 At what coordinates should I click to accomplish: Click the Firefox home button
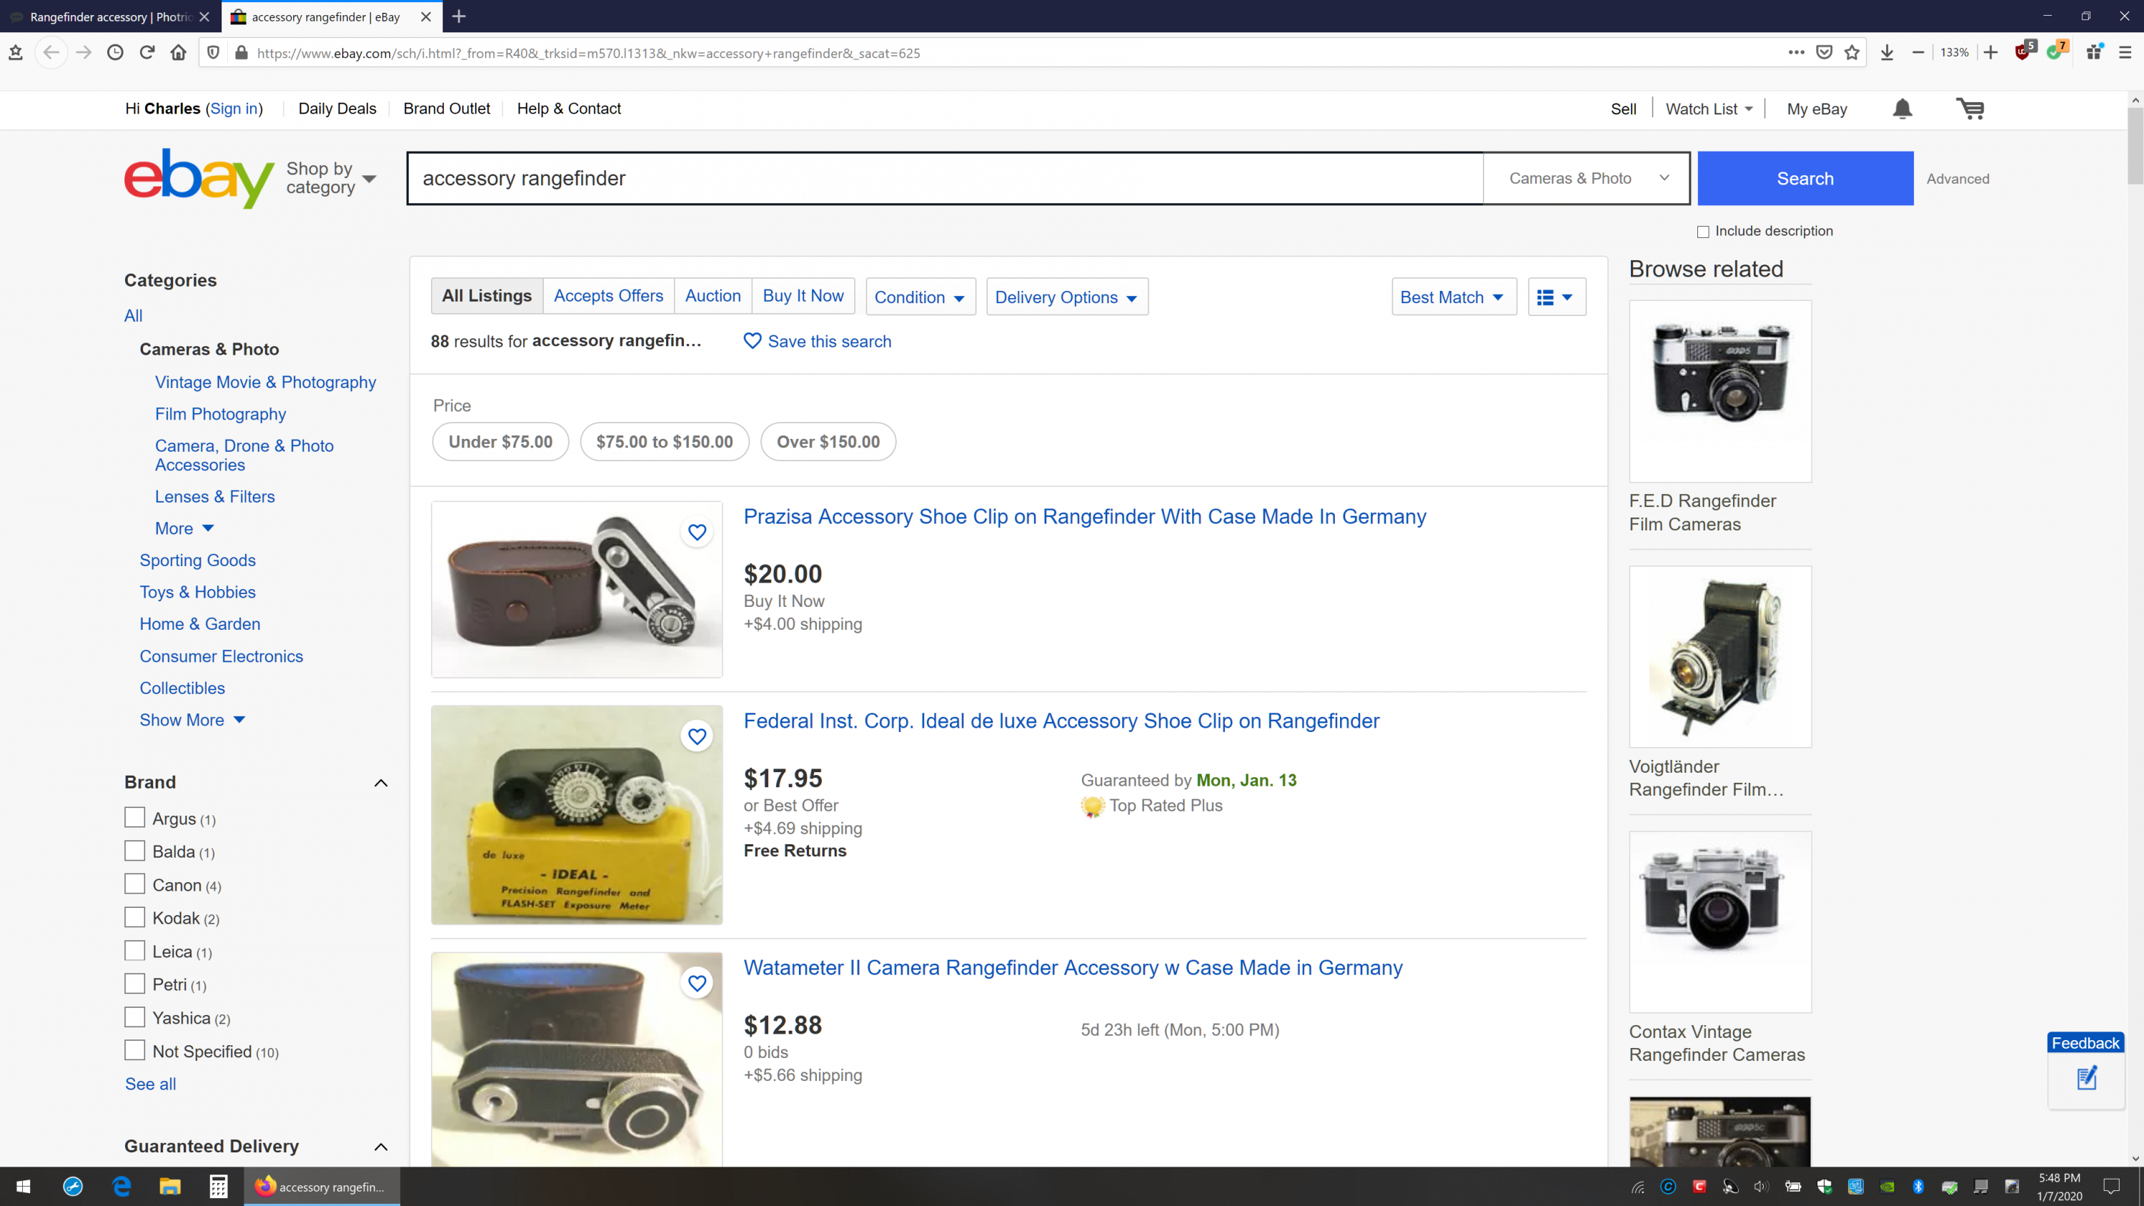[178, 52]
